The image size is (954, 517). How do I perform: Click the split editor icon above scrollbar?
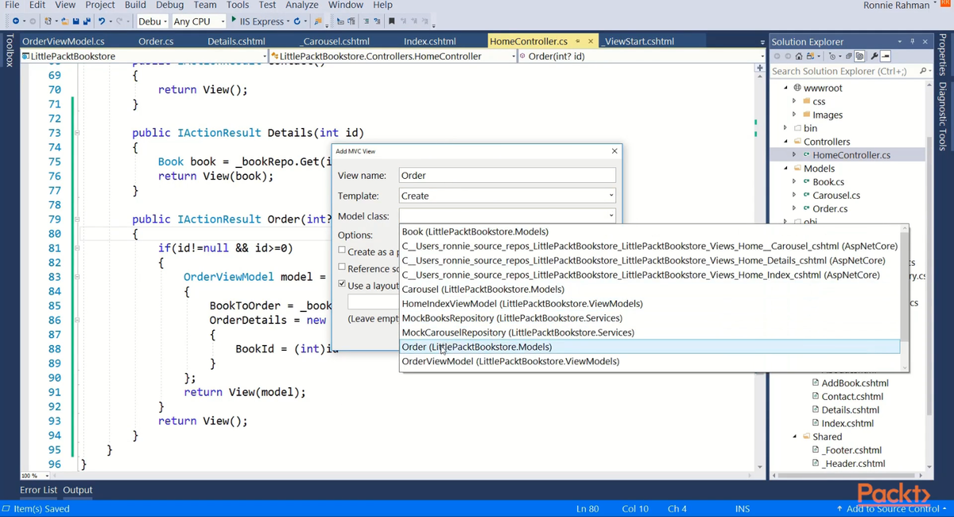coord(759,68)
